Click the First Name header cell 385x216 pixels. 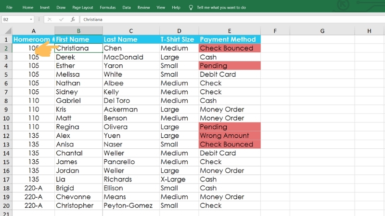78,39
